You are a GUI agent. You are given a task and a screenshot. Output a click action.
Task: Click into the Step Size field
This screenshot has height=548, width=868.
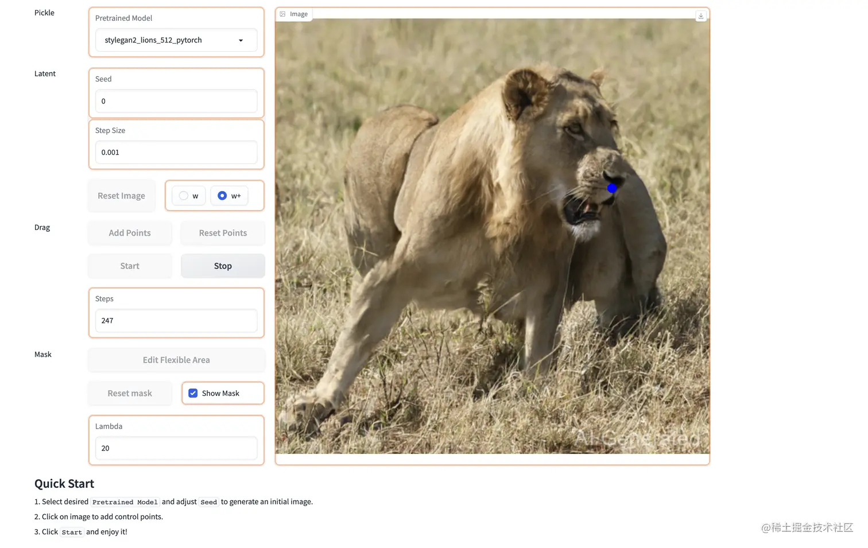pyautogui.click(x=176, y=153)
